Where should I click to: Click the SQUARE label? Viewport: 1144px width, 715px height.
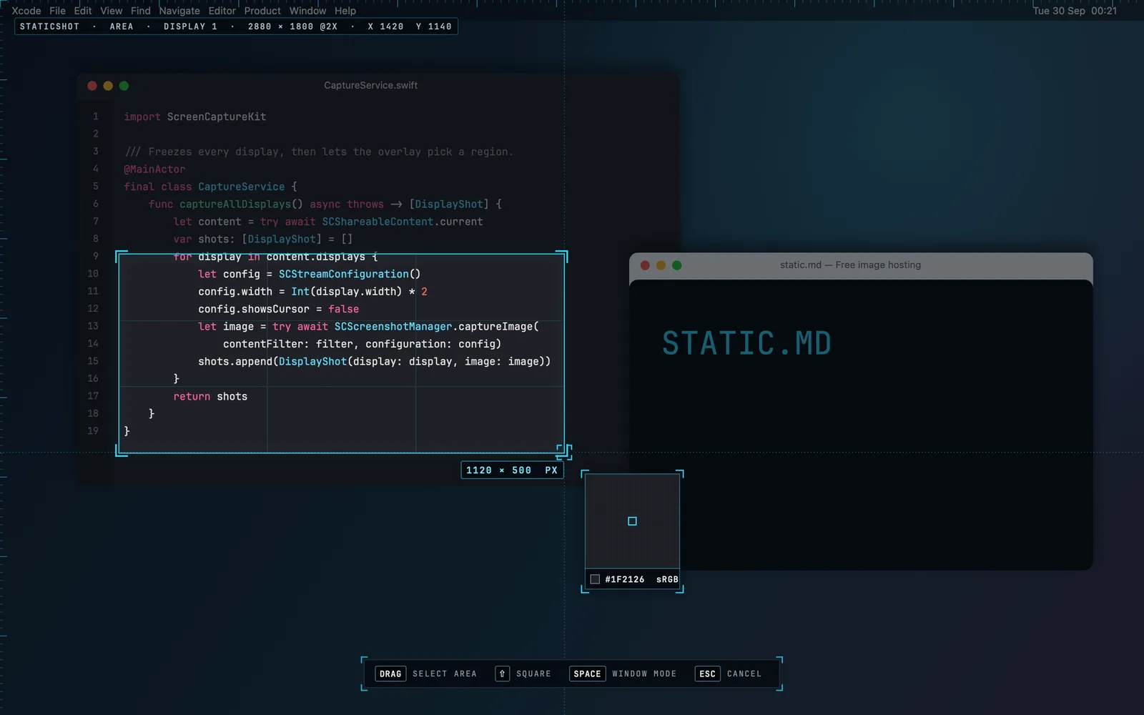pos(533,674)
